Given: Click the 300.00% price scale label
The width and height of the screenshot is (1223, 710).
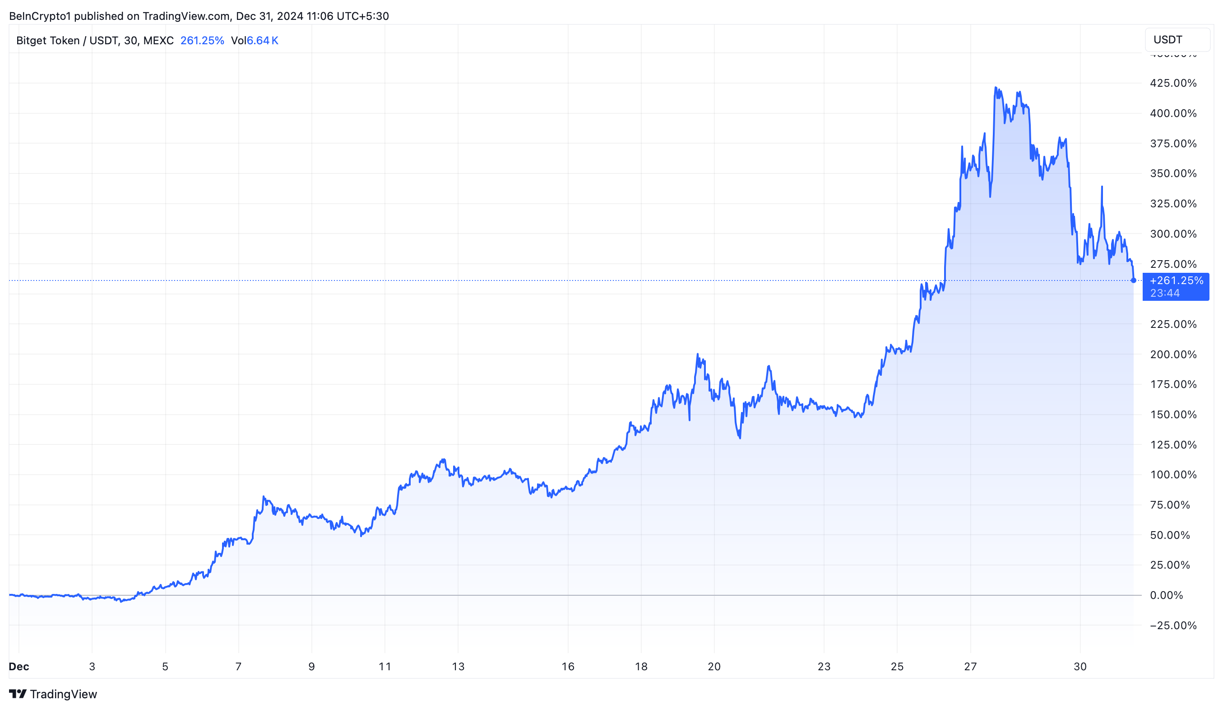Looking at the screenshot, I should pos(1173,234).
